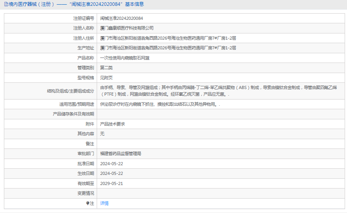
Task: Click the 产品名称 label
Action: point(86,58)
